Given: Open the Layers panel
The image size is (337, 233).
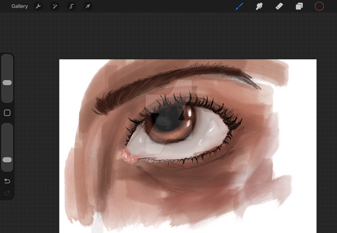Looking at the screenshot, I should click(x=299, y=6).
